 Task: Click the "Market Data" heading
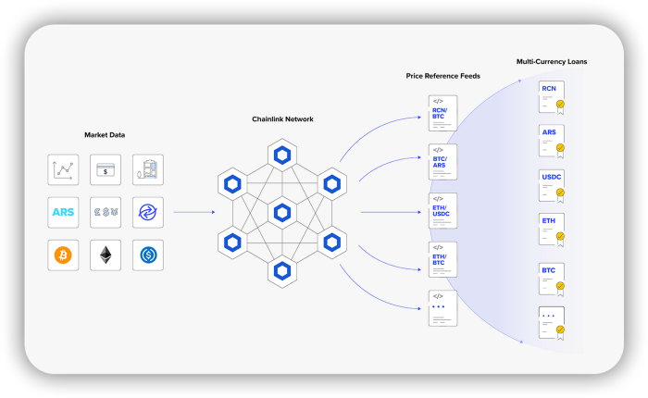[105, 135]
